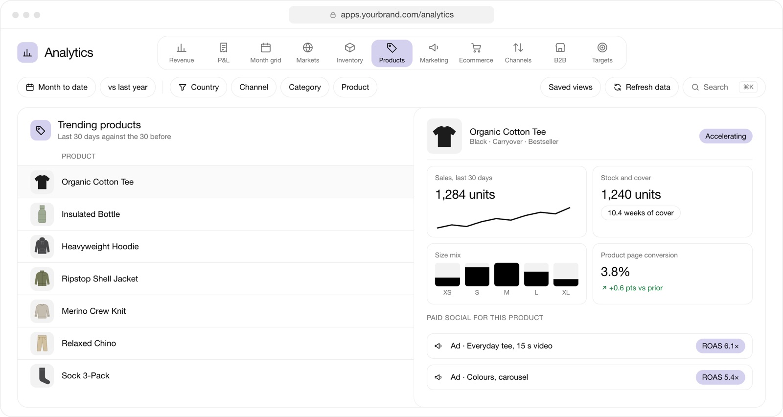Open the Country filter

(199, 87)
